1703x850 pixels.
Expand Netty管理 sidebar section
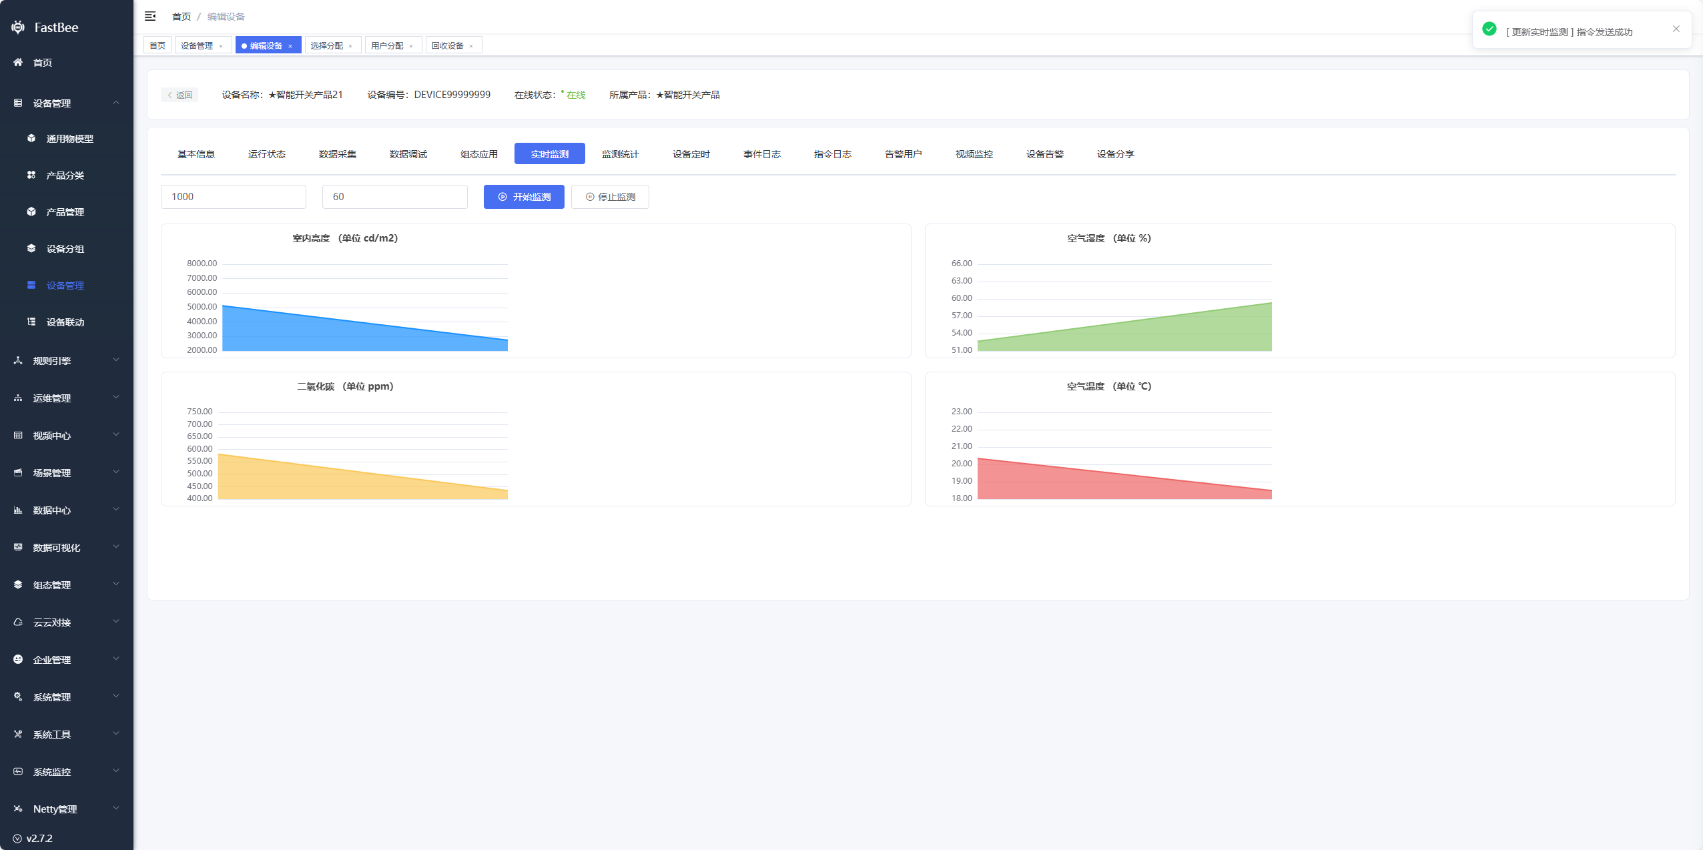[x=55, y=809]
